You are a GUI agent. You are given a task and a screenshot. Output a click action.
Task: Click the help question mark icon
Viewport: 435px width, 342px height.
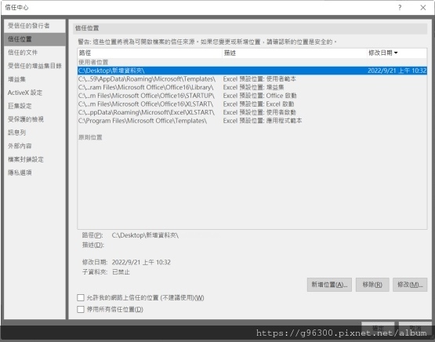[400, 8]
